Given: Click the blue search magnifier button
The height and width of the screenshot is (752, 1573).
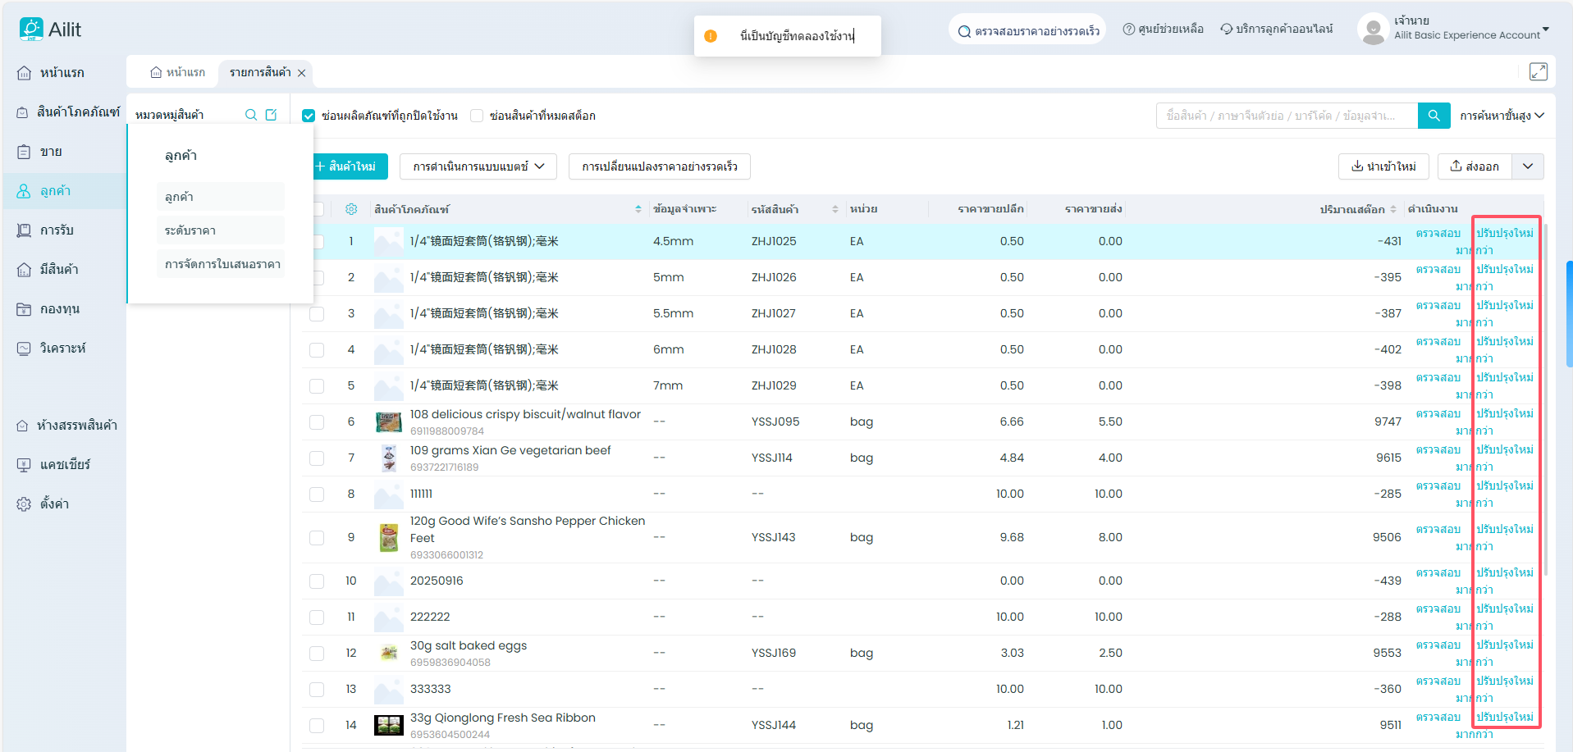Looking at the screenshot, I should [1434, 116].
